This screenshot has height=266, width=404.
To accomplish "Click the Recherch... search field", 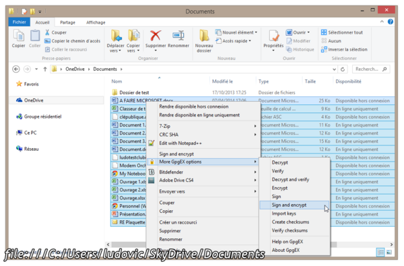I will click(370, 69).
